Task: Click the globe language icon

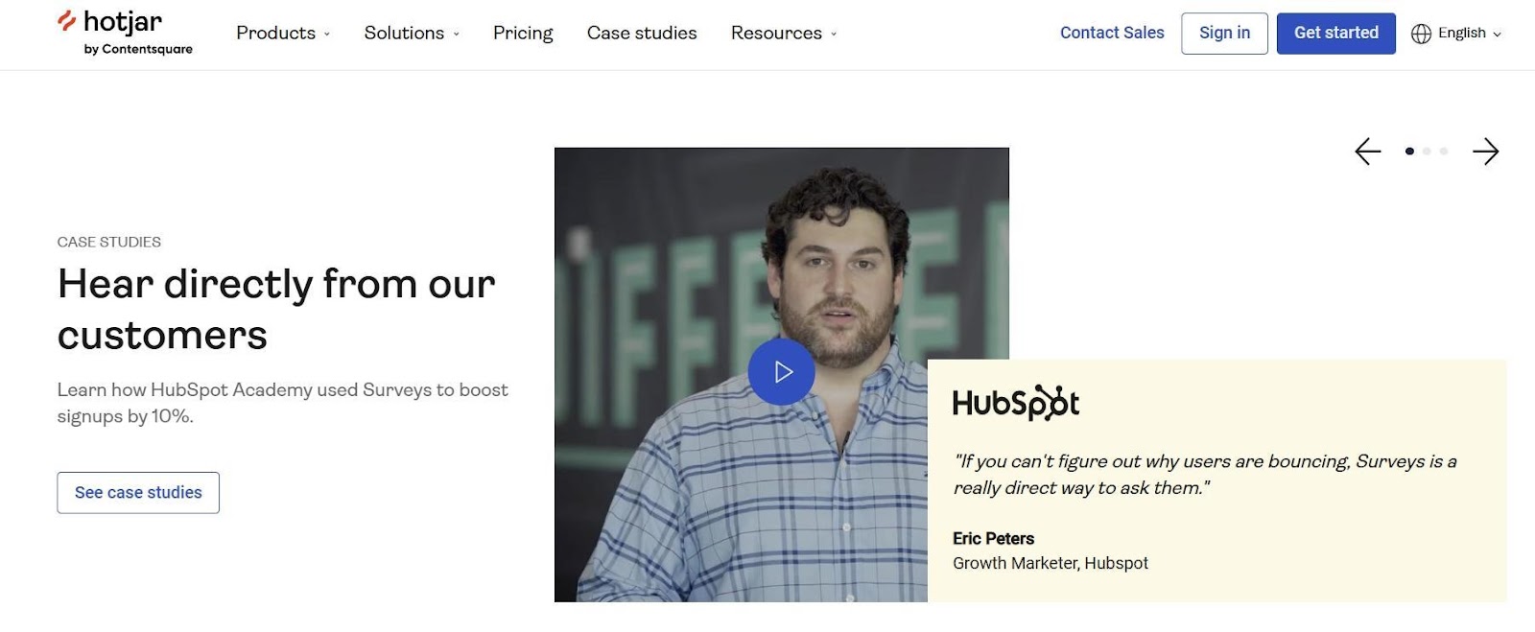Action: (x=1421, y=34)
